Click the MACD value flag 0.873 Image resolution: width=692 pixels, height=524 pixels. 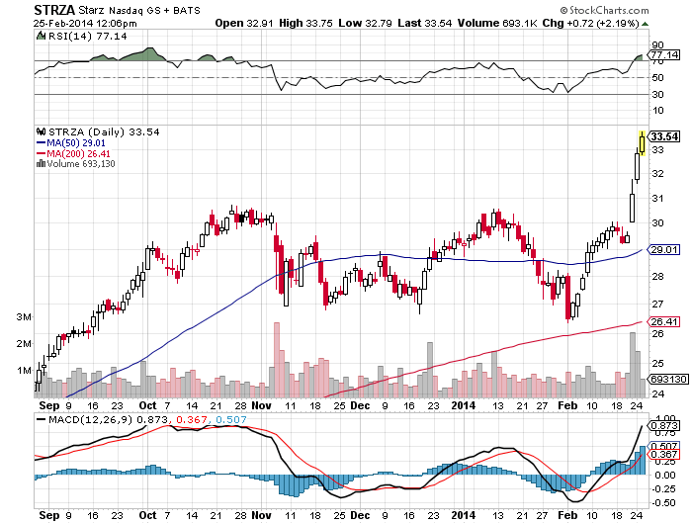click(x=663, y=425)
